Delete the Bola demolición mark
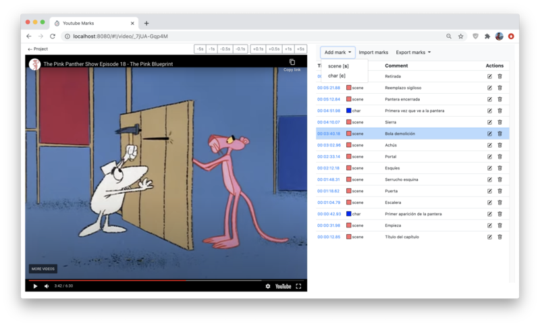Screen dimensions: 540x326 [500, 134]
